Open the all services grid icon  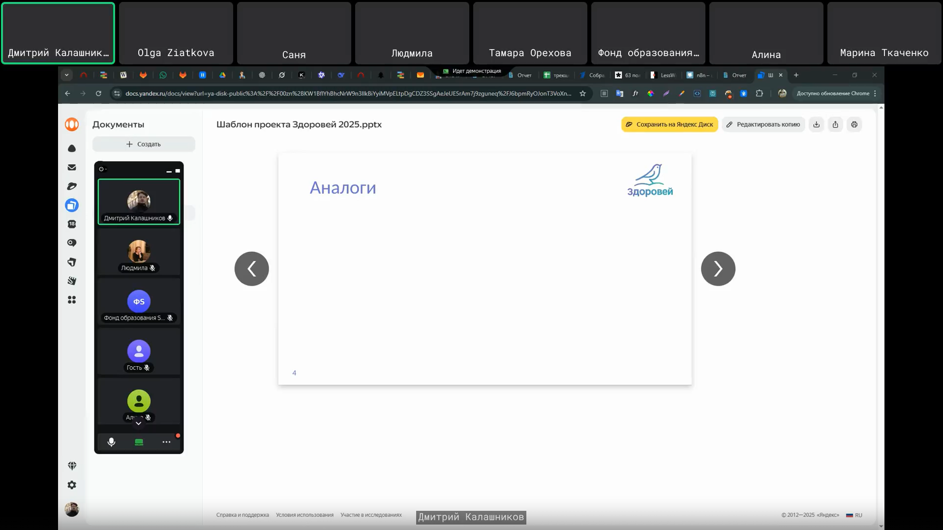click(x=72, y=300)
